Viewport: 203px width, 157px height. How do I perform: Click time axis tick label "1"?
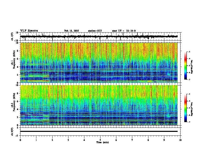click(x=36, y=140)
